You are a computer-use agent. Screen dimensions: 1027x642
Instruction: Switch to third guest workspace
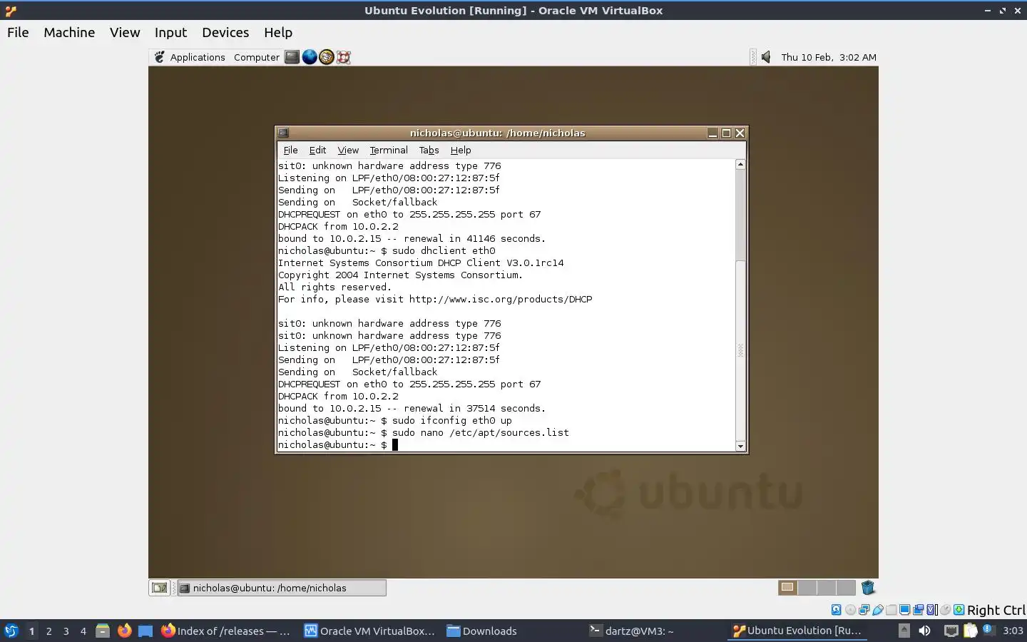point(827,588)
